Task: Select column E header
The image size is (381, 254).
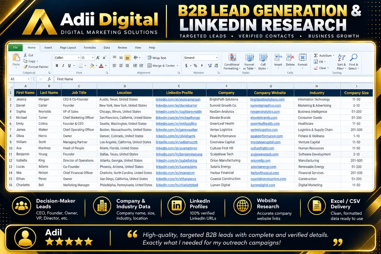Action: click(179, 86)
